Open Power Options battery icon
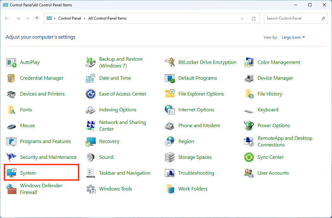The height and width of the screenshot is (218, 332). pyautogui.click(x=249, y=126)
